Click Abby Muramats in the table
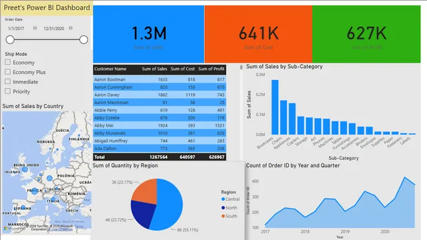427x240 pixels. tap(110, 133)
